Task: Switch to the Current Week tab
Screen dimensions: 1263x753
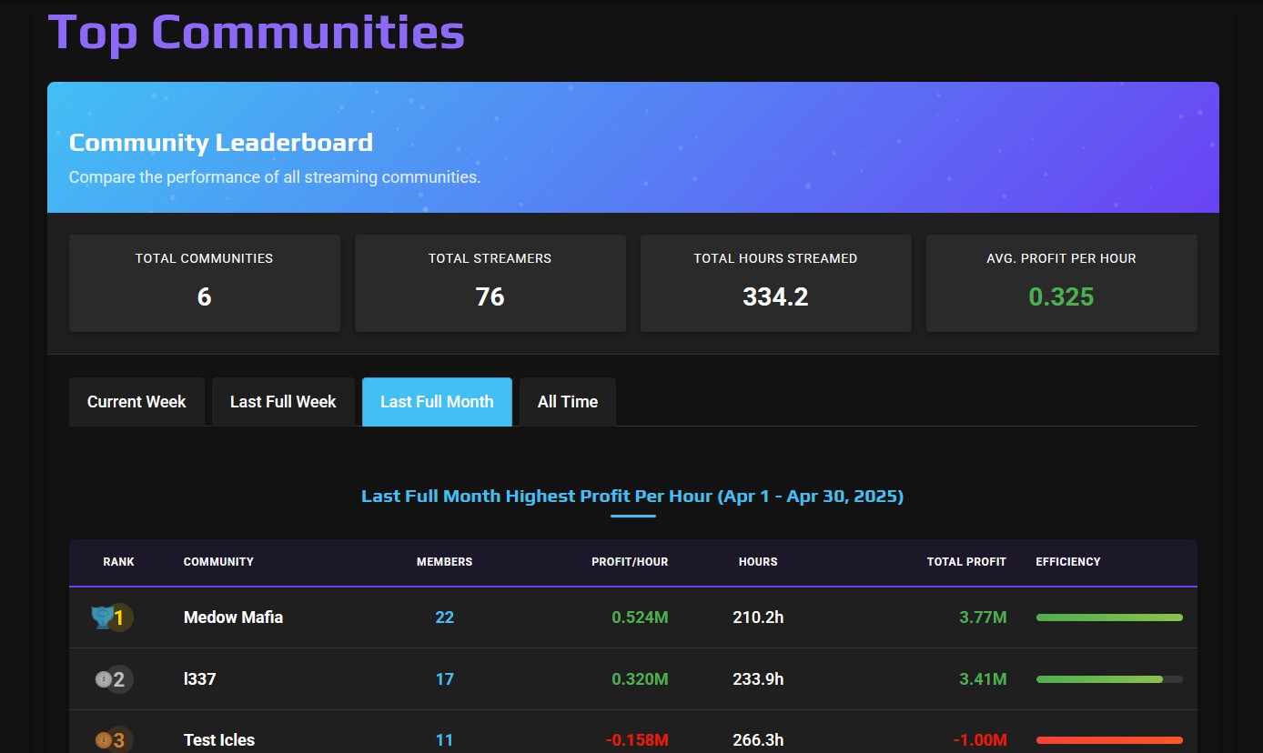Action: click(x=136, y=402)
